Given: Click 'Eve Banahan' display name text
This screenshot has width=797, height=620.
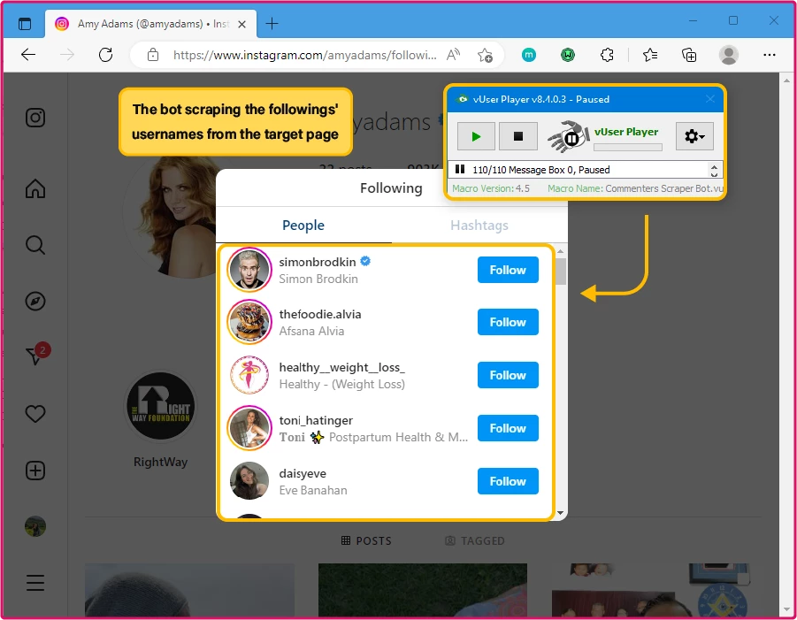Looking at the screenshot, I should (x=313, y=490).
